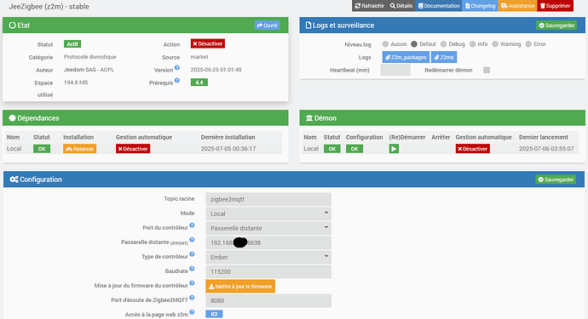Expand the Type de contrôleur Ember dropdown
Screen dimensions: 588x319
[x=268, y=257]
